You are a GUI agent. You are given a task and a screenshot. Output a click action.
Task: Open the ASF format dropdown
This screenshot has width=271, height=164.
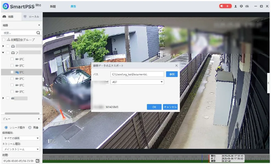137,82
